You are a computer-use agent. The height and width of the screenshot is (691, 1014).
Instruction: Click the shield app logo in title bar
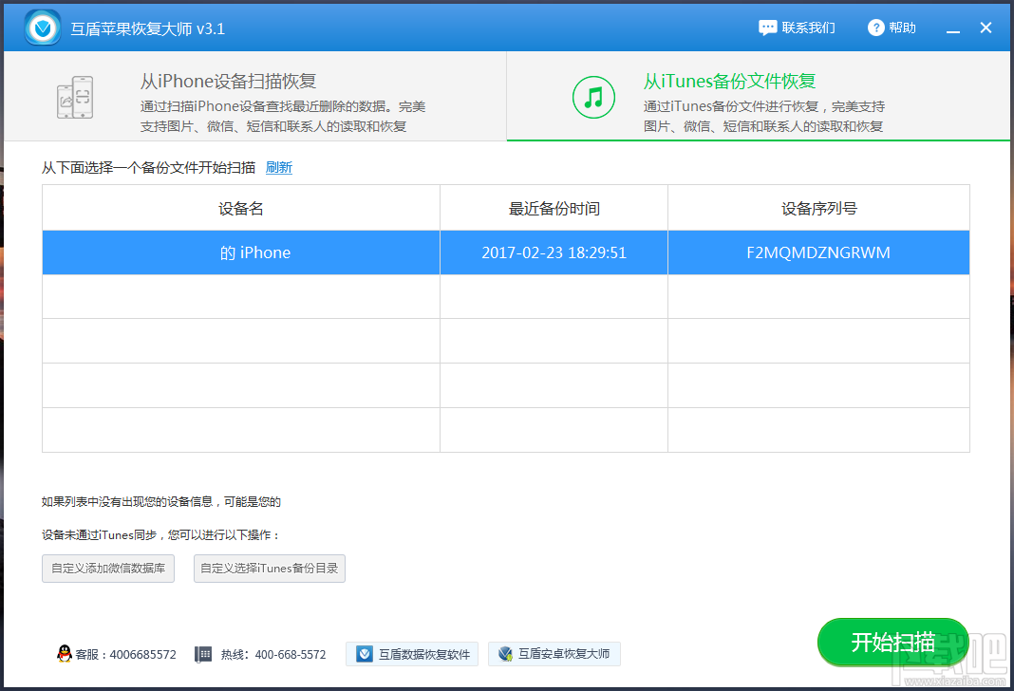pos(40,27)
